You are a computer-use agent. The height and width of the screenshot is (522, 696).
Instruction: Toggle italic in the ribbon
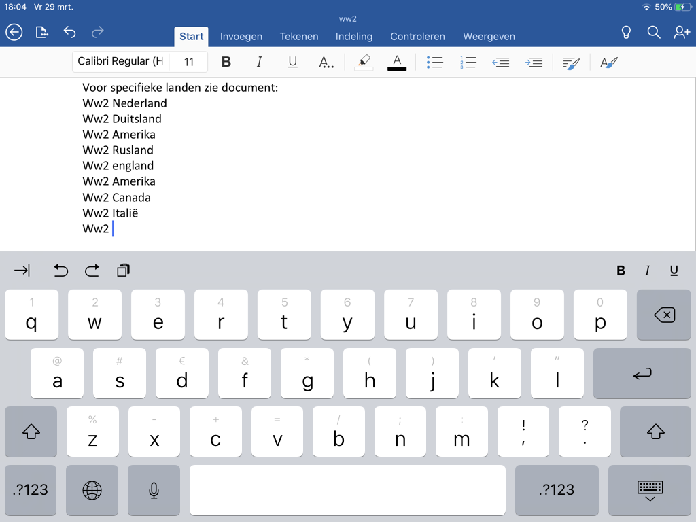click(x=259, y=62)
